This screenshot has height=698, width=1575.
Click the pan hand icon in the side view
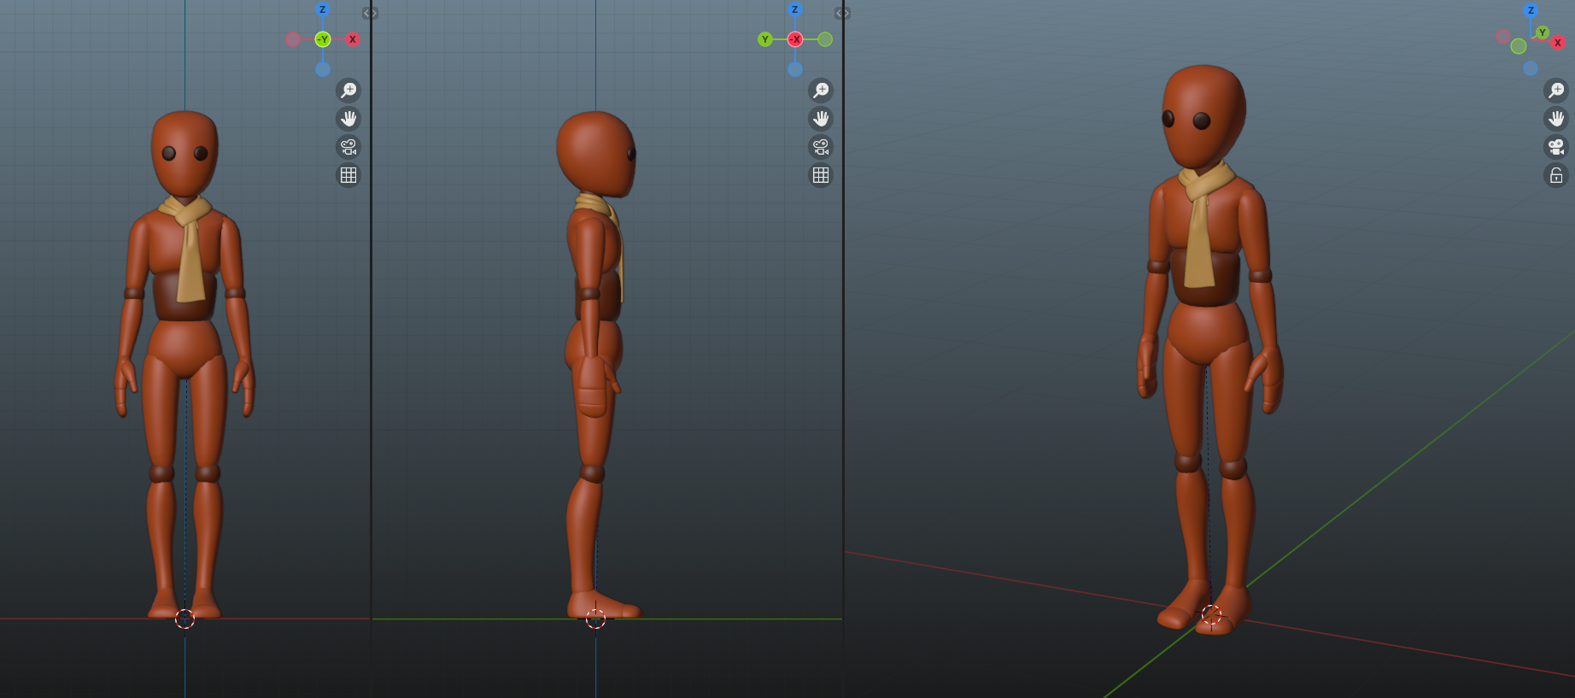point(821,119)
